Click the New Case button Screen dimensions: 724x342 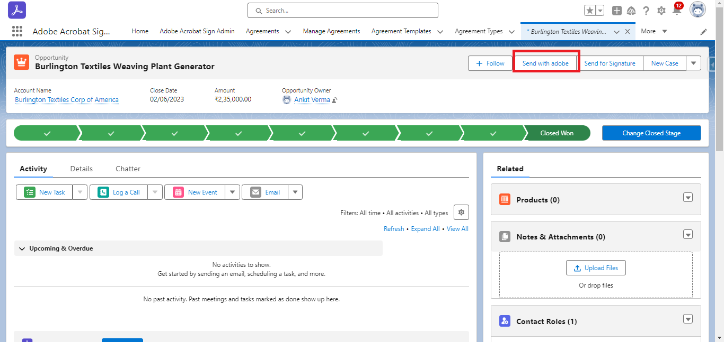(x=665, y=63)
